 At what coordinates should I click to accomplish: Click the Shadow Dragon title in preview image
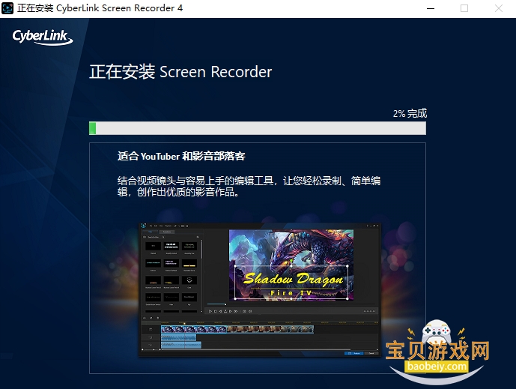pyautogui.click(x=294, y=280)
